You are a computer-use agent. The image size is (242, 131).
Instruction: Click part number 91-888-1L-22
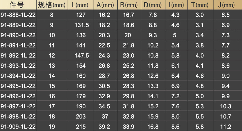(x=18, y=15)
